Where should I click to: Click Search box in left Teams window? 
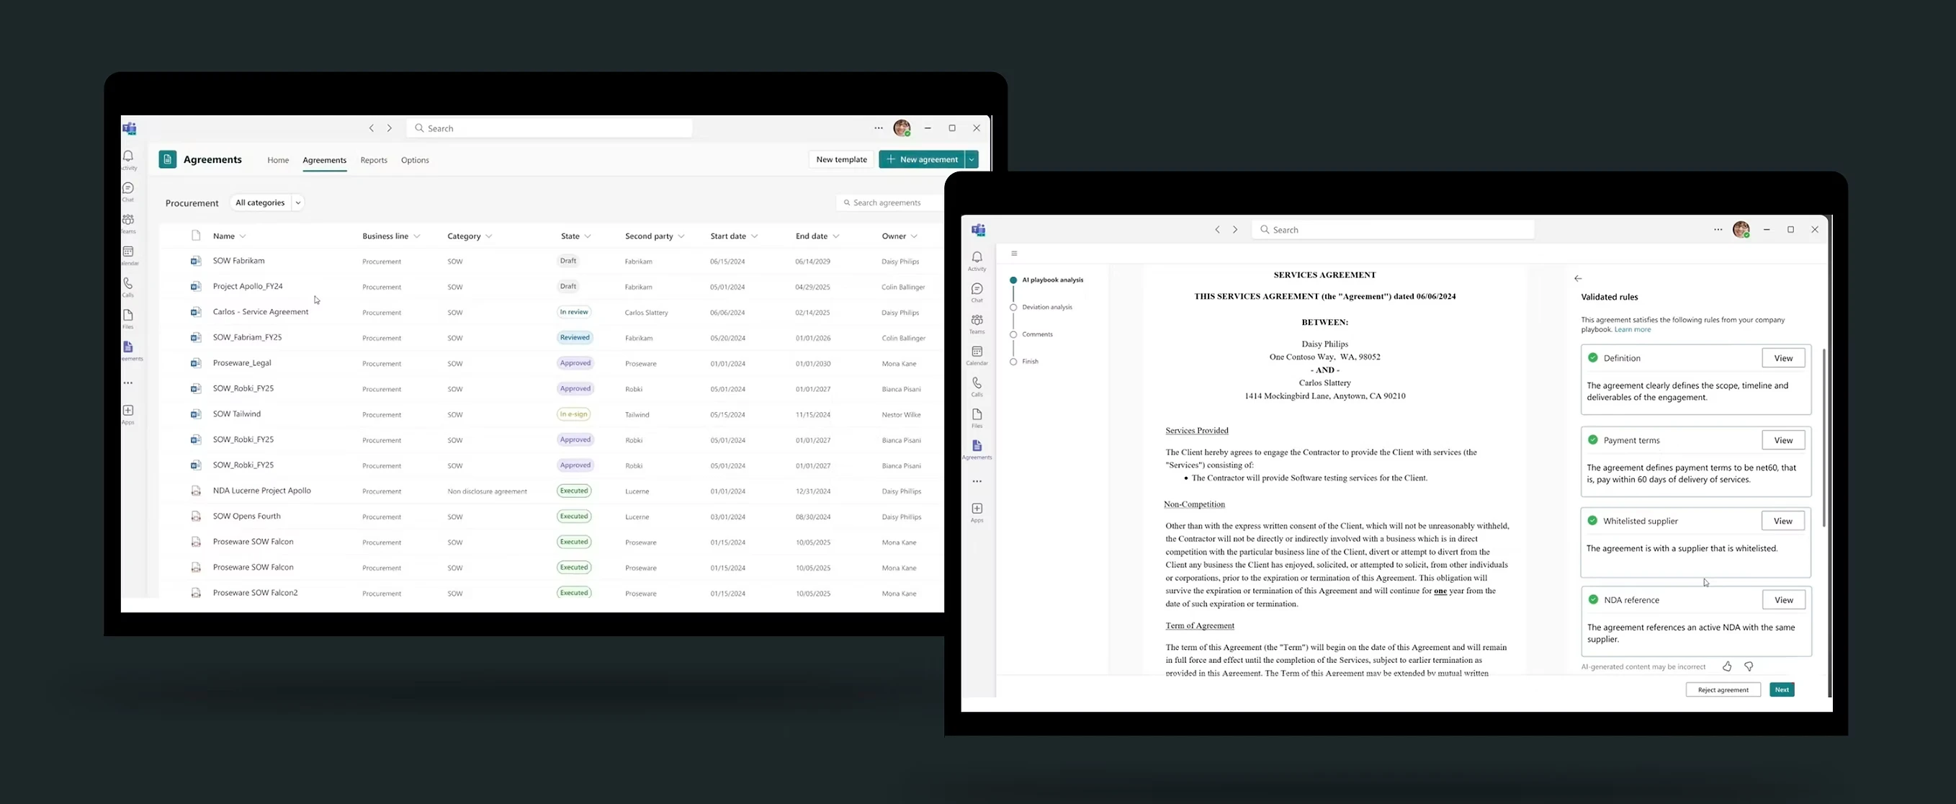pyautogui.click(x=549, y=128)
